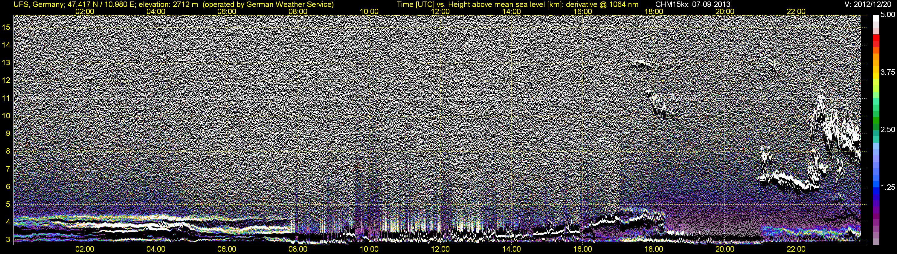Click the '20:00' label on the top time axis

click(x=725, y=11)
